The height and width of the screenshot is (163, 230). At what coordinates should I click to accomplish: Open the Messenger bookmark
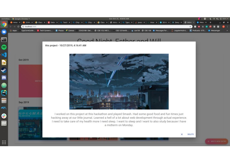pos(214,31)
